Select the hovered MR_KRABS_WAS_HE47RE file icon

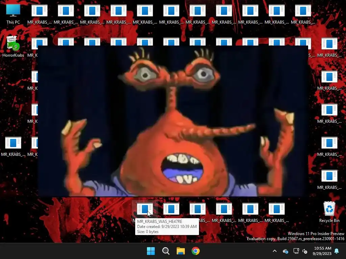point(145,209)
